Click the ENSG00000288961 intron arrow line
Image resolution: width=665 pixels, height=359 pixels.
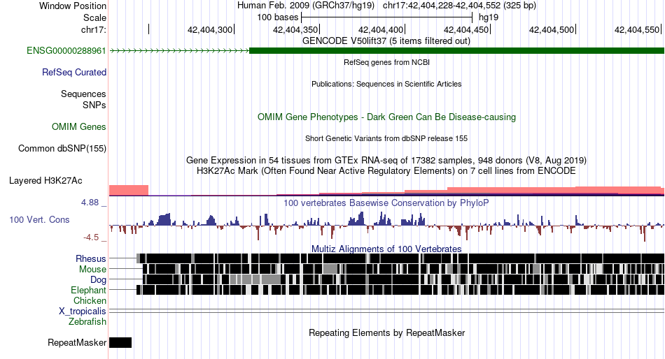point(179,51)
